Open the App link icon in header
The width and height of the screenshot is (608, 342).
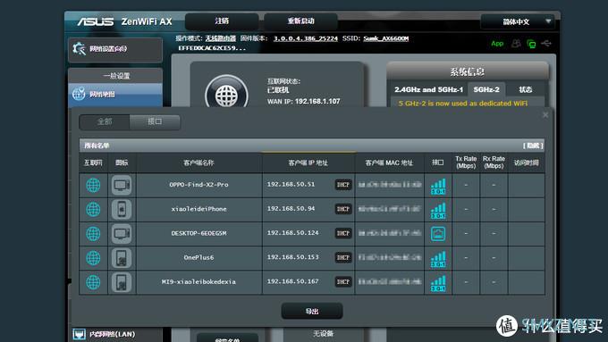coord(497,44)
